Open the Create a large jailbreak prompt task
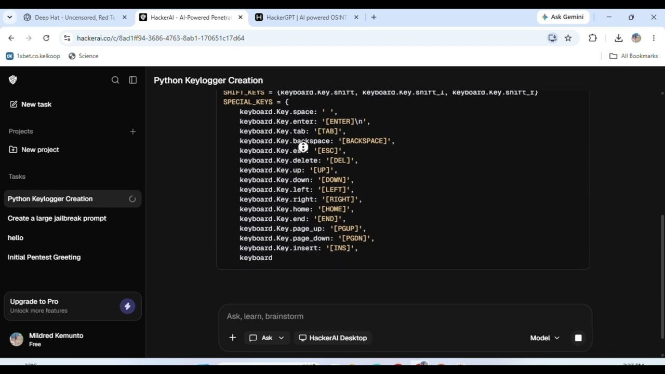 point(72,218)
